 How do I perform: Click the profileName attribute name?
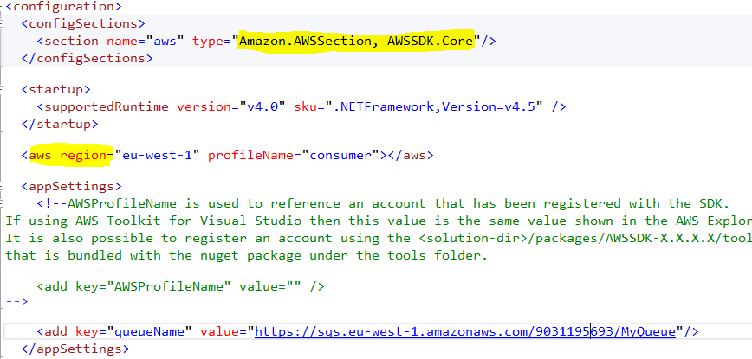tap(250, 155)
